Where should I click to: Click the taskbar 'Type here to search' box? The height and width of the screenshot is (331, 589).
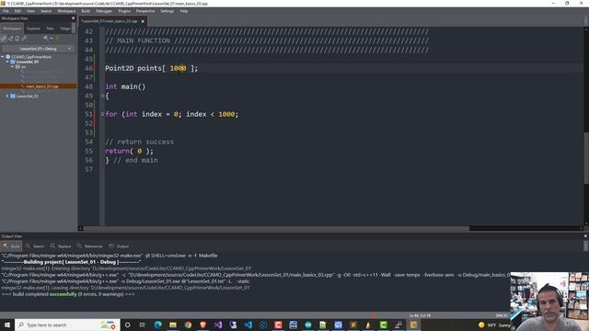coord(67,325)
